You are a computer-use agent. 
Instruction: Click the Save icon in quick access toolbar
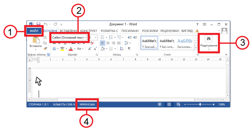point(38,24)
